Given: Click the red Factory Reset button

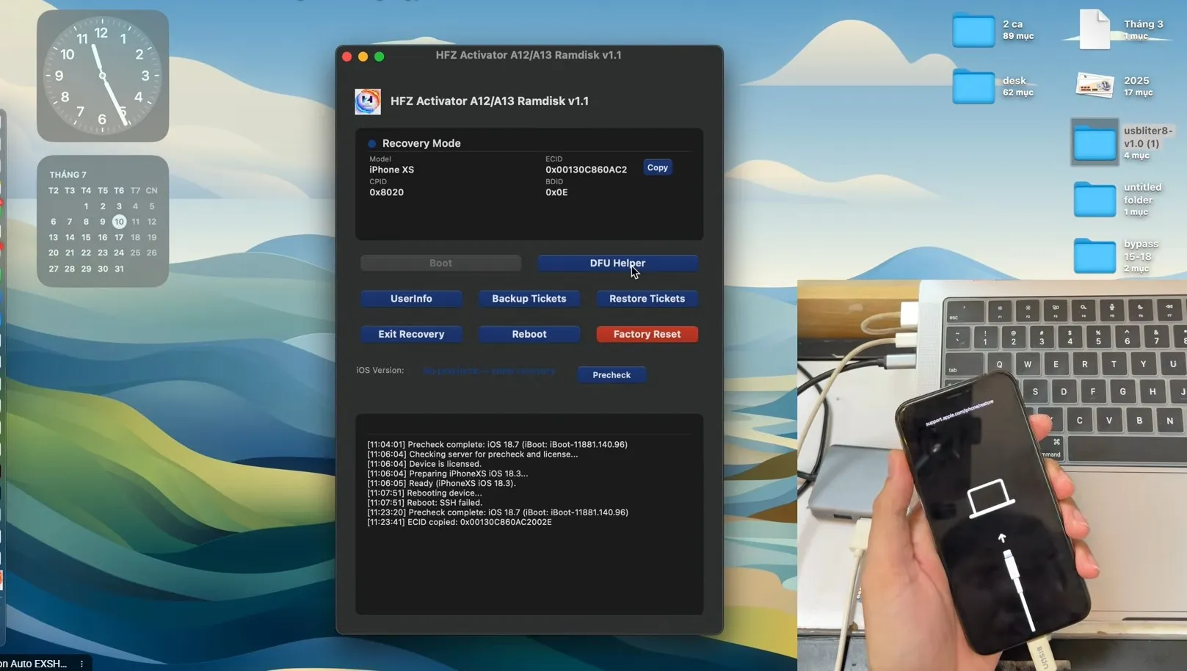Looking at the screenshot, I should pos(647,334).
